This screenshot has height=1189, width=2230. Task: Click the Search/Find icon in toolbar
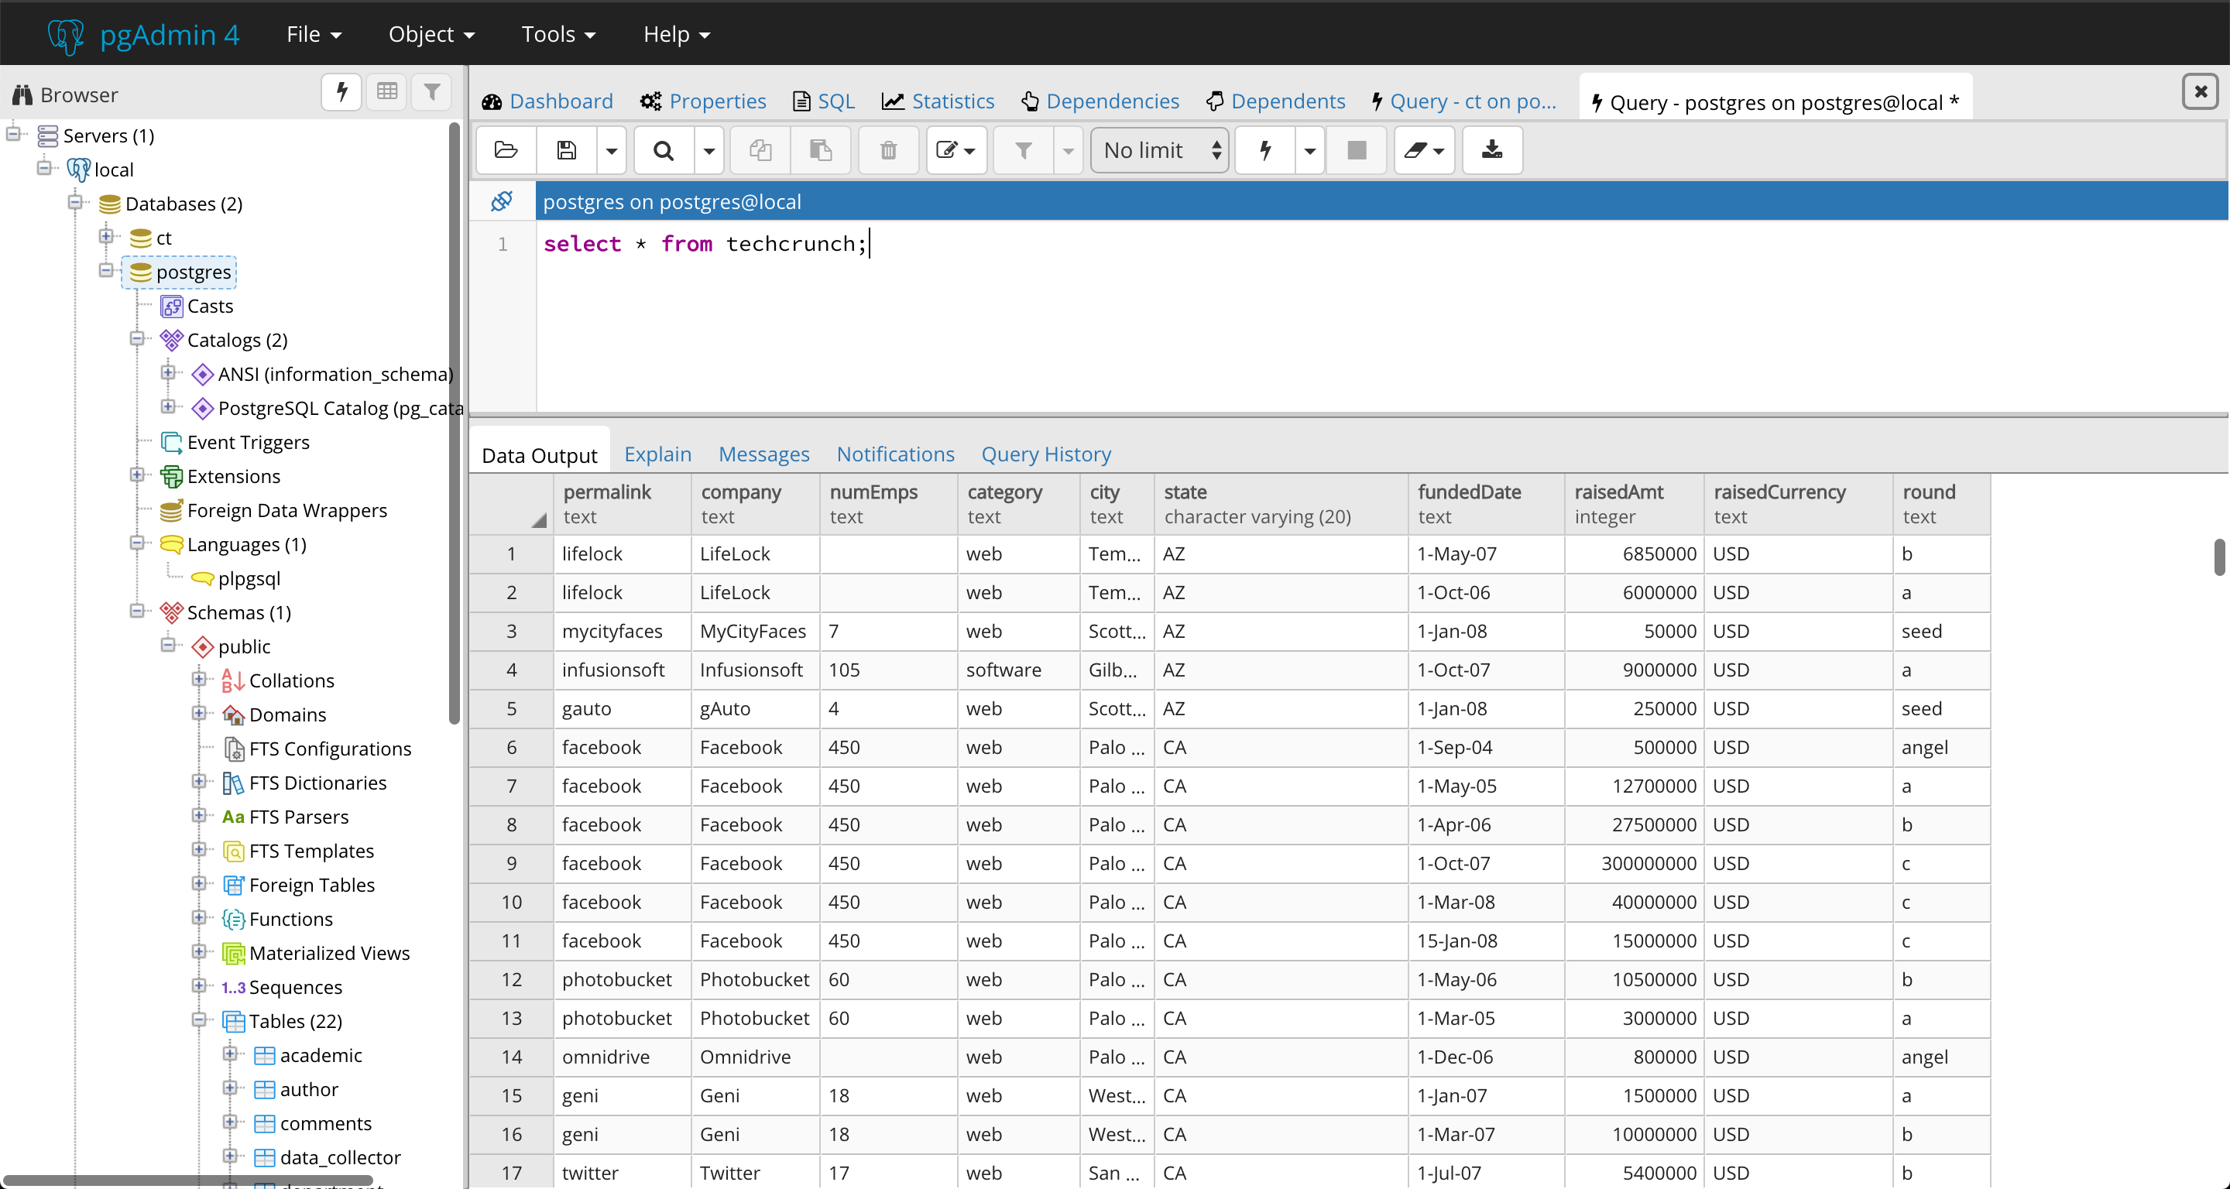[662, 150]
